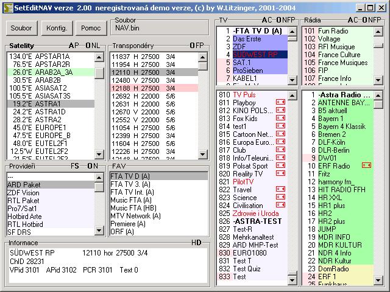The image size is (390, 292).
Task: Click upper Rádia list scroll down arrow
Action: pyautogui.click(x=378, y=80)
